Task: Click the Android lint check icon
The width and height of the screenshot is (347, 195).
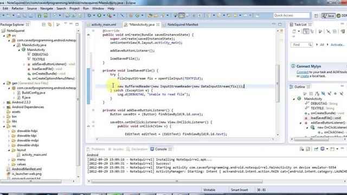Action: tap(55, 15)
